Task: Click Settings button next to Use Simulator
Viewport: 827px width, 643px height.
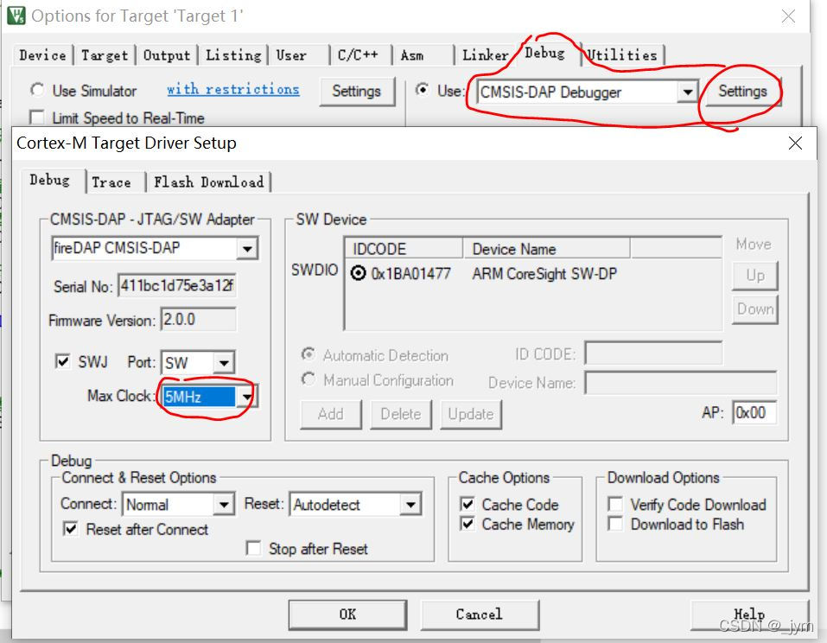Action: [357, 92]
